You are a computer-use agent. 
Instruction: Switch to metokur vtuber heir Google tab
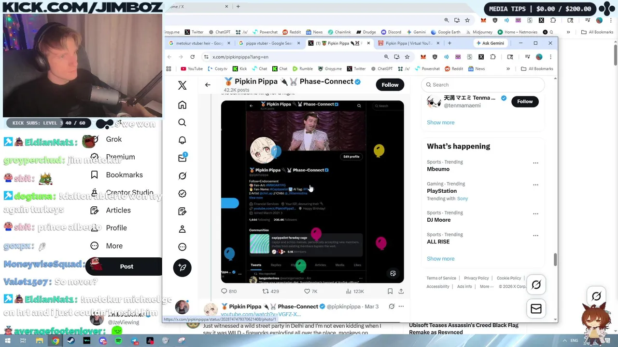click(199, 43)
